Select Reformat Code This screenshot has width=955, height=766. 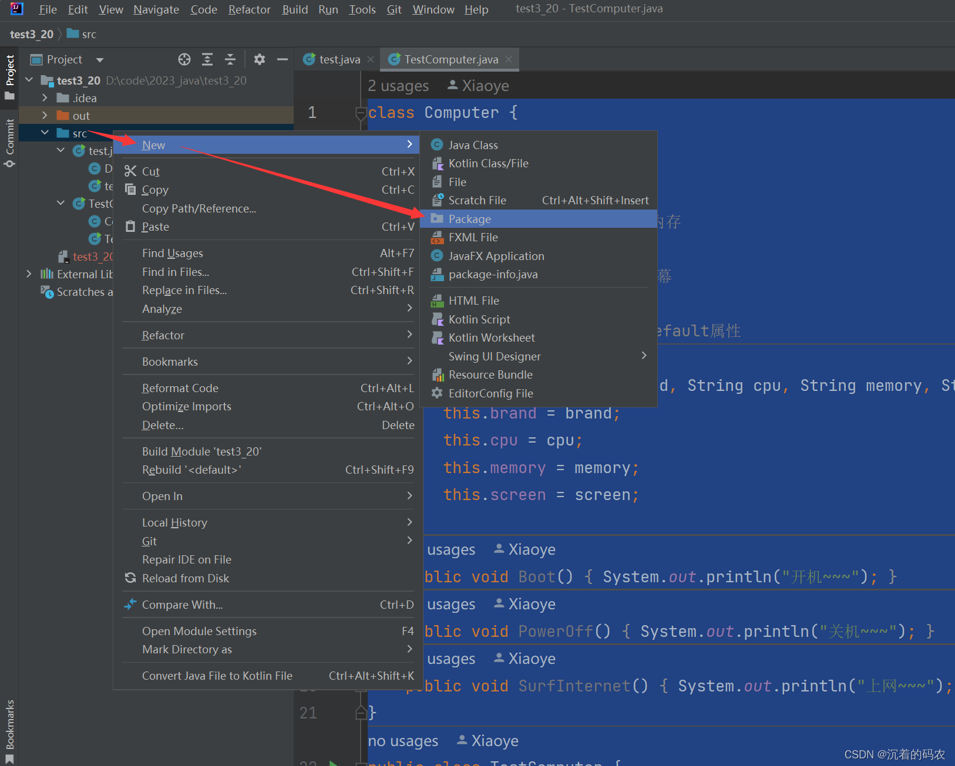268,388
